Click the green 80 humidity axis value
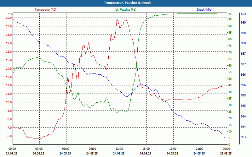The image size is (252, 157). coord(230,39)
